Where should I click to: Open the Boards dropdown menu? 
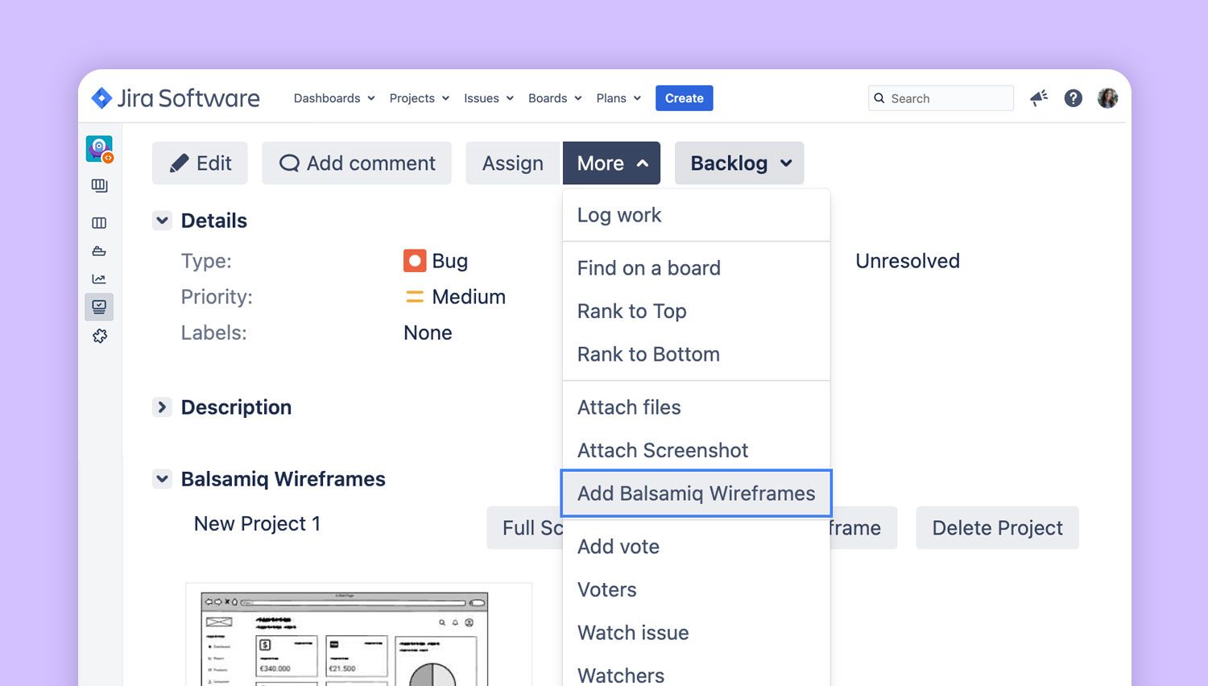pyautogui.click(x=555, y=98)
